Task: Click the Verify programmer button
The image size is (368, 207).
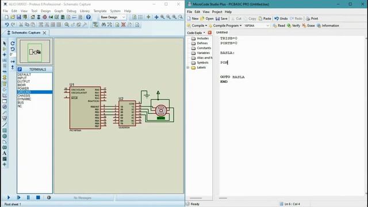Action: pyautogui.click(x=294, y=25)
